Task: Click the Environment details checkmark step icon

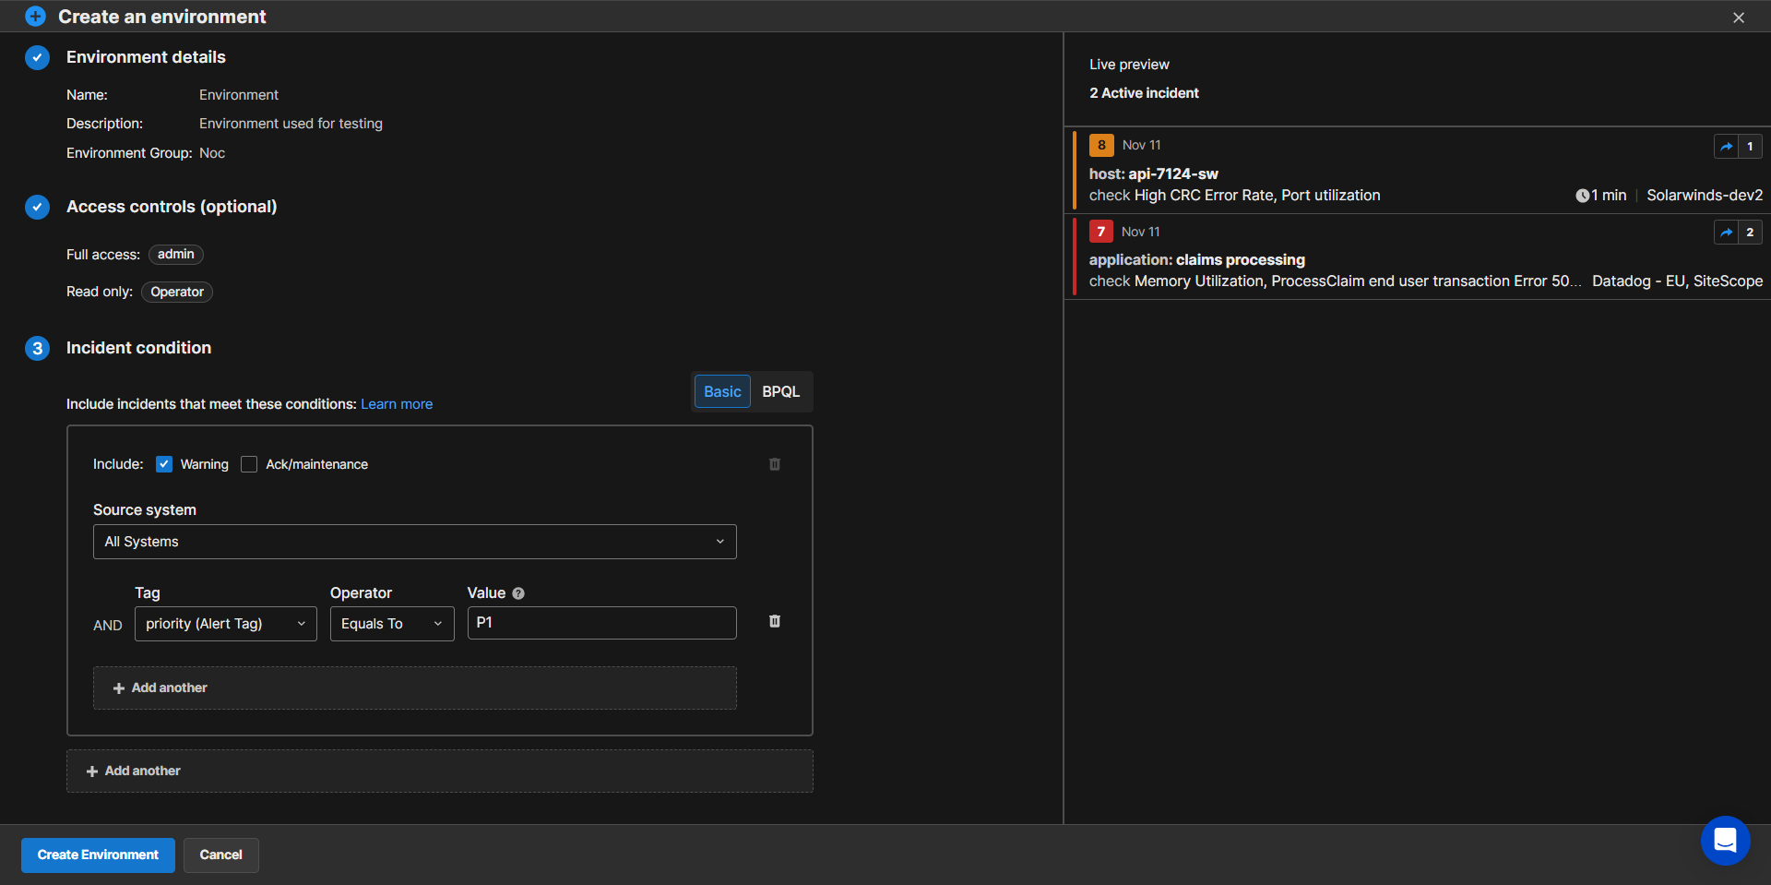Action: coord(37,57)
